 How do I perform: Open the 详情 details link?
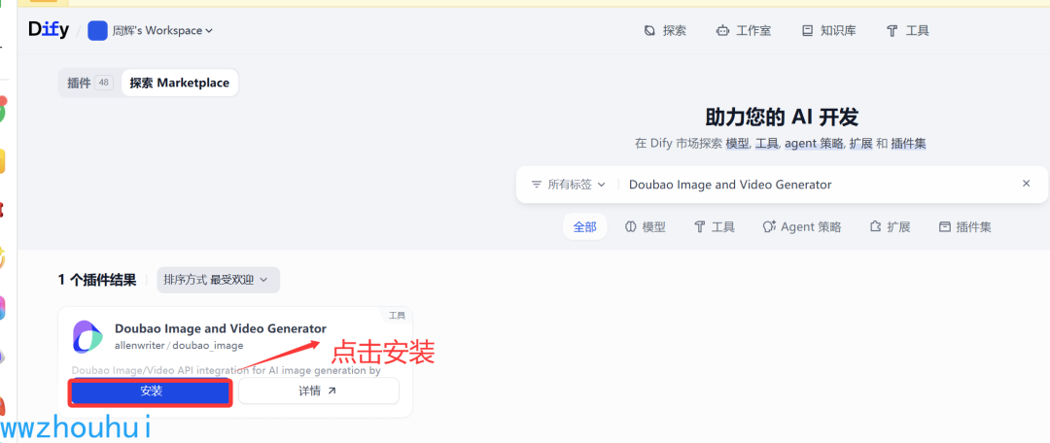pos(319,392)
